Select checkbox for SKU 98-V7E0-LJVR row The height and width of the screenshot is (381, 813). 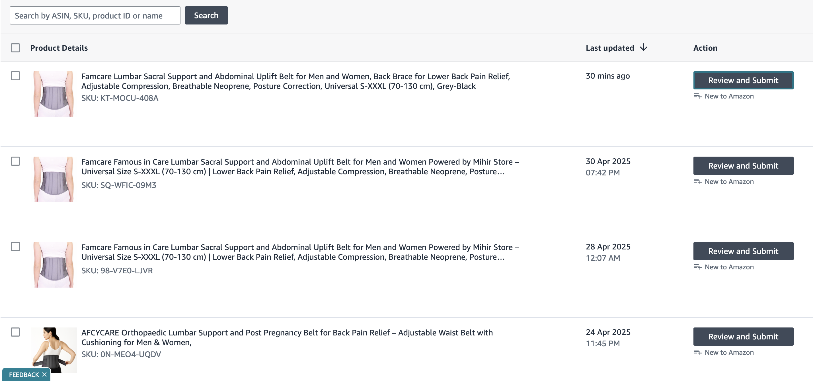coord(15,247)
